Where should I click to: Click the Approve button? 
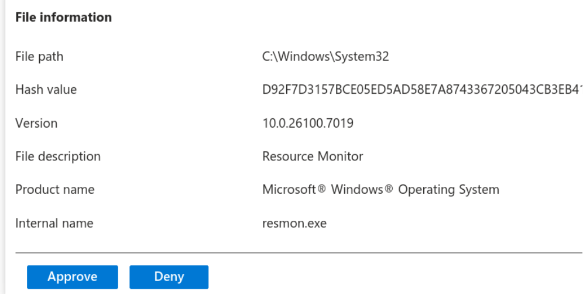[x=73, y=277]
